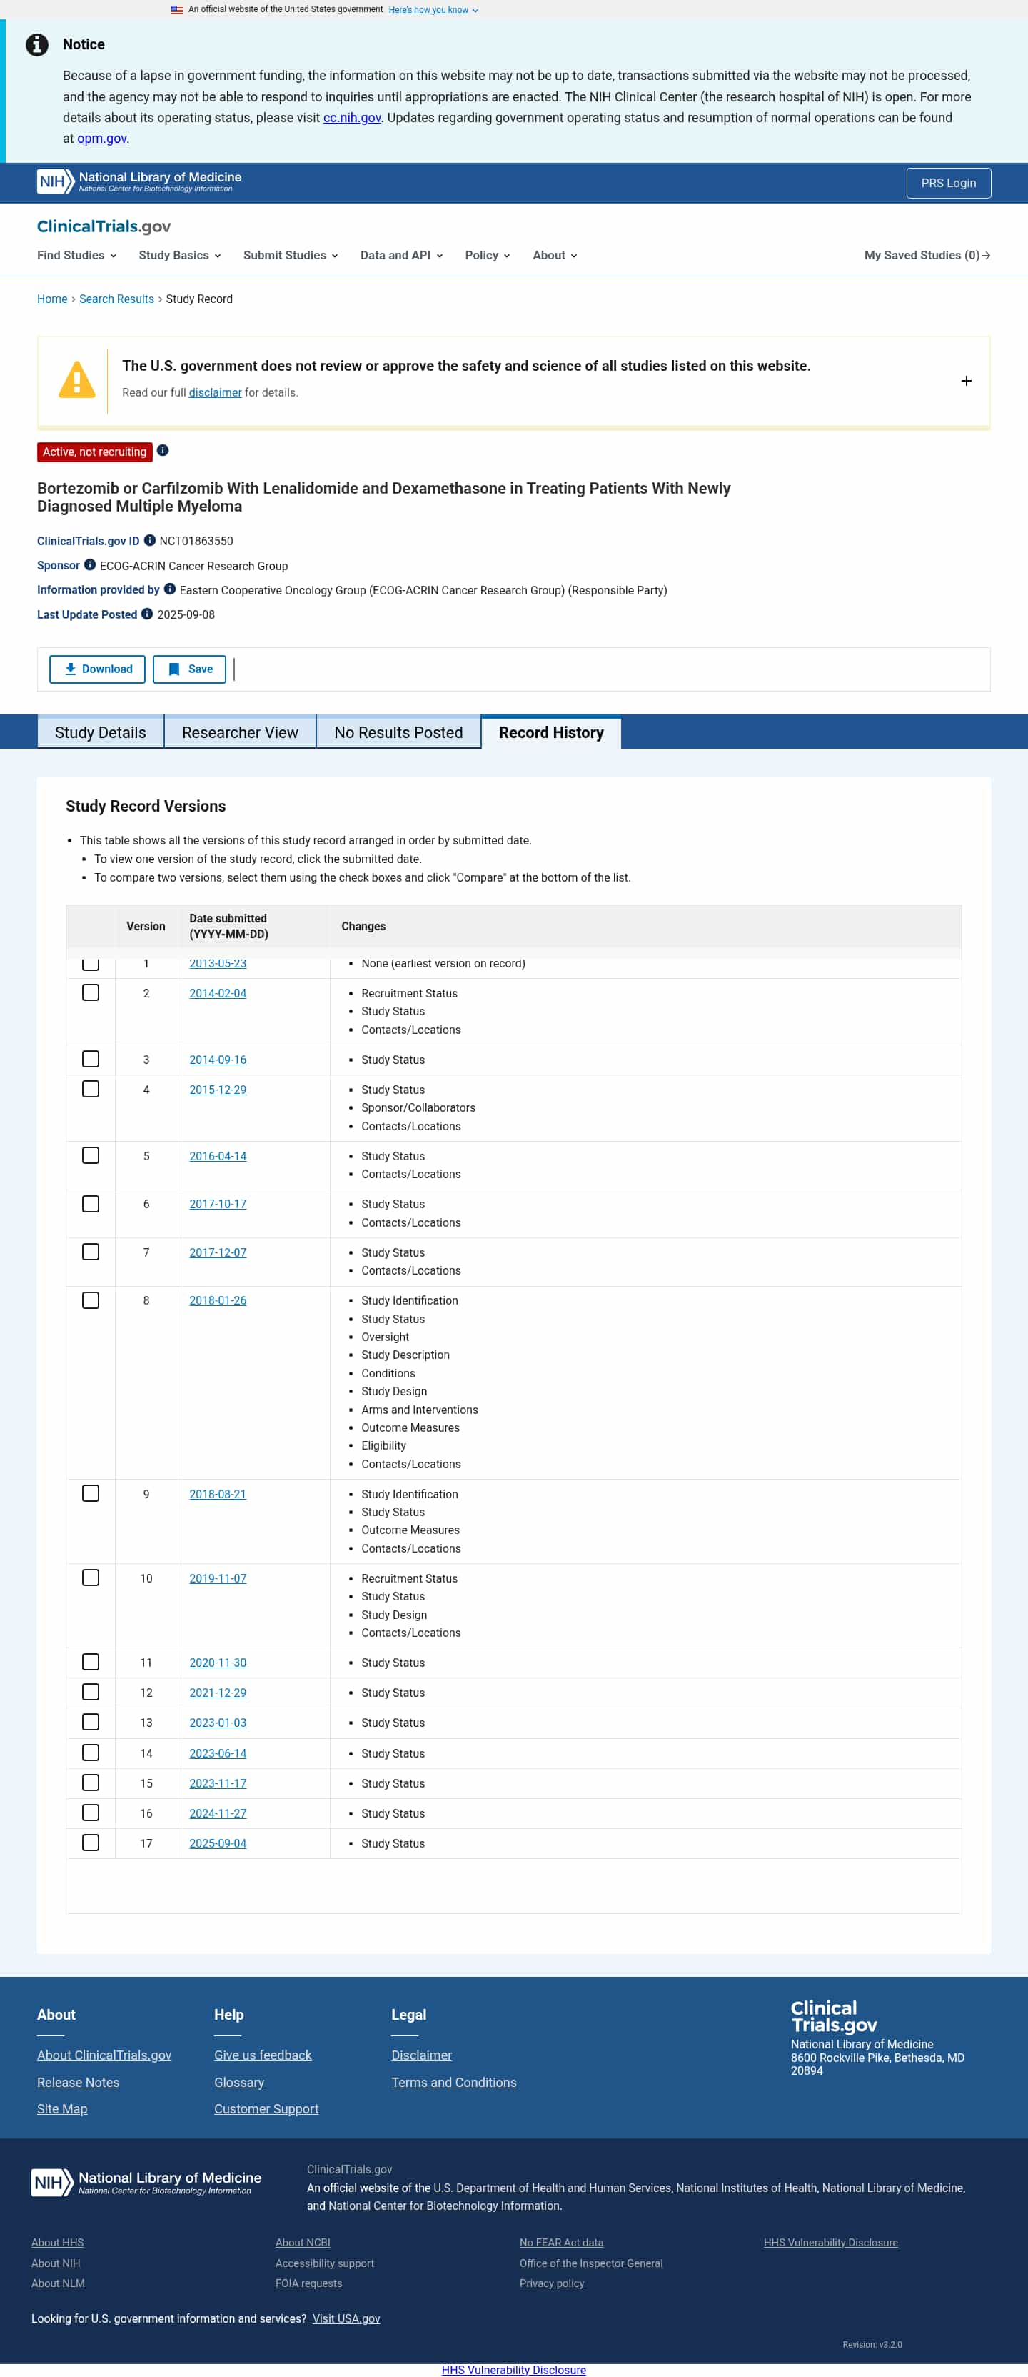This screenshot has height=2377, width=1028.
Task: Download the study record
Action: (97, 669)
